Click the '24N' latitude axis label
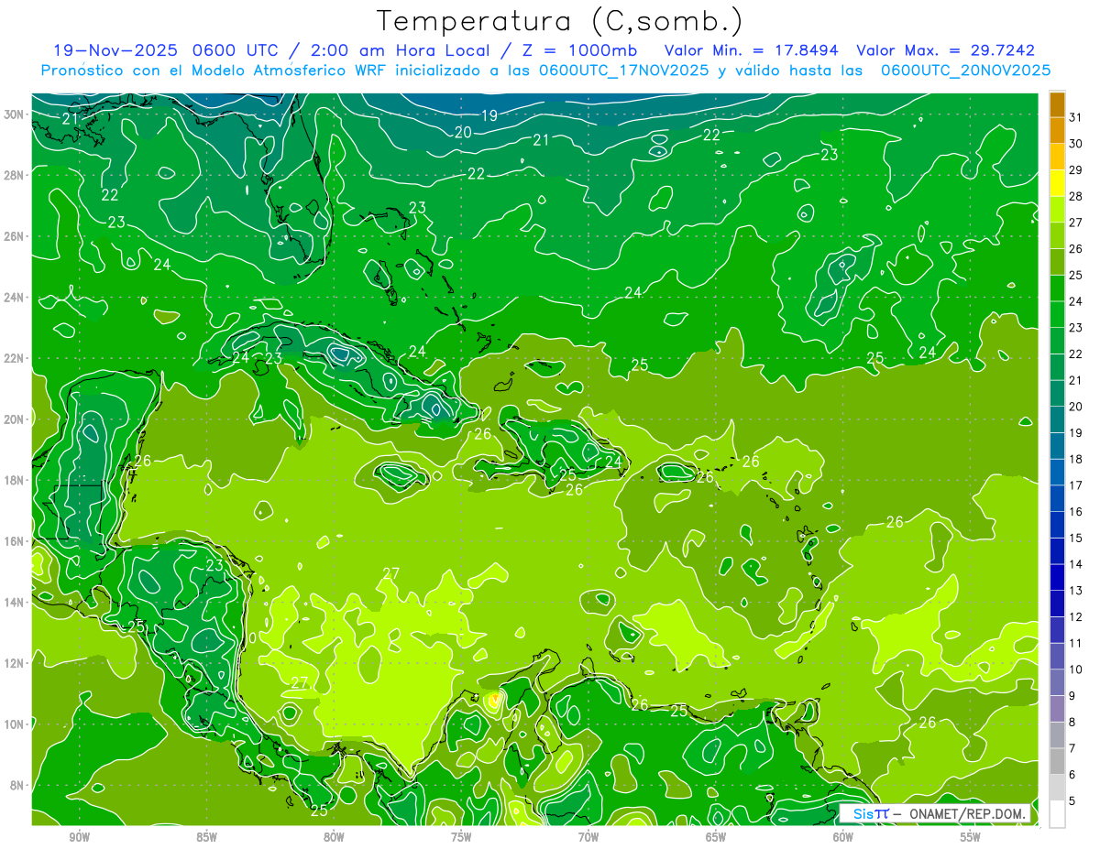Viewport: 1100px width, 849px height. point(15,298)
